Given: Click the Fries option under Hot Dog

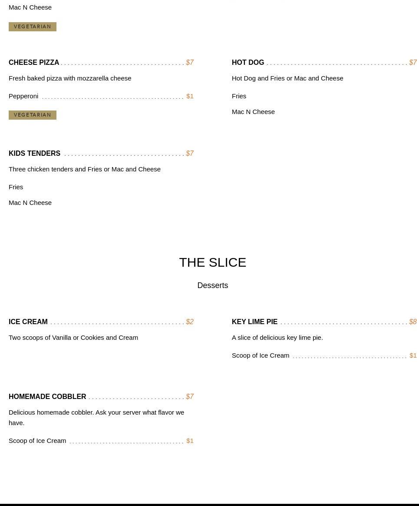Looking at the screenshot, I should pyautogui.click(x=239, y=96).
